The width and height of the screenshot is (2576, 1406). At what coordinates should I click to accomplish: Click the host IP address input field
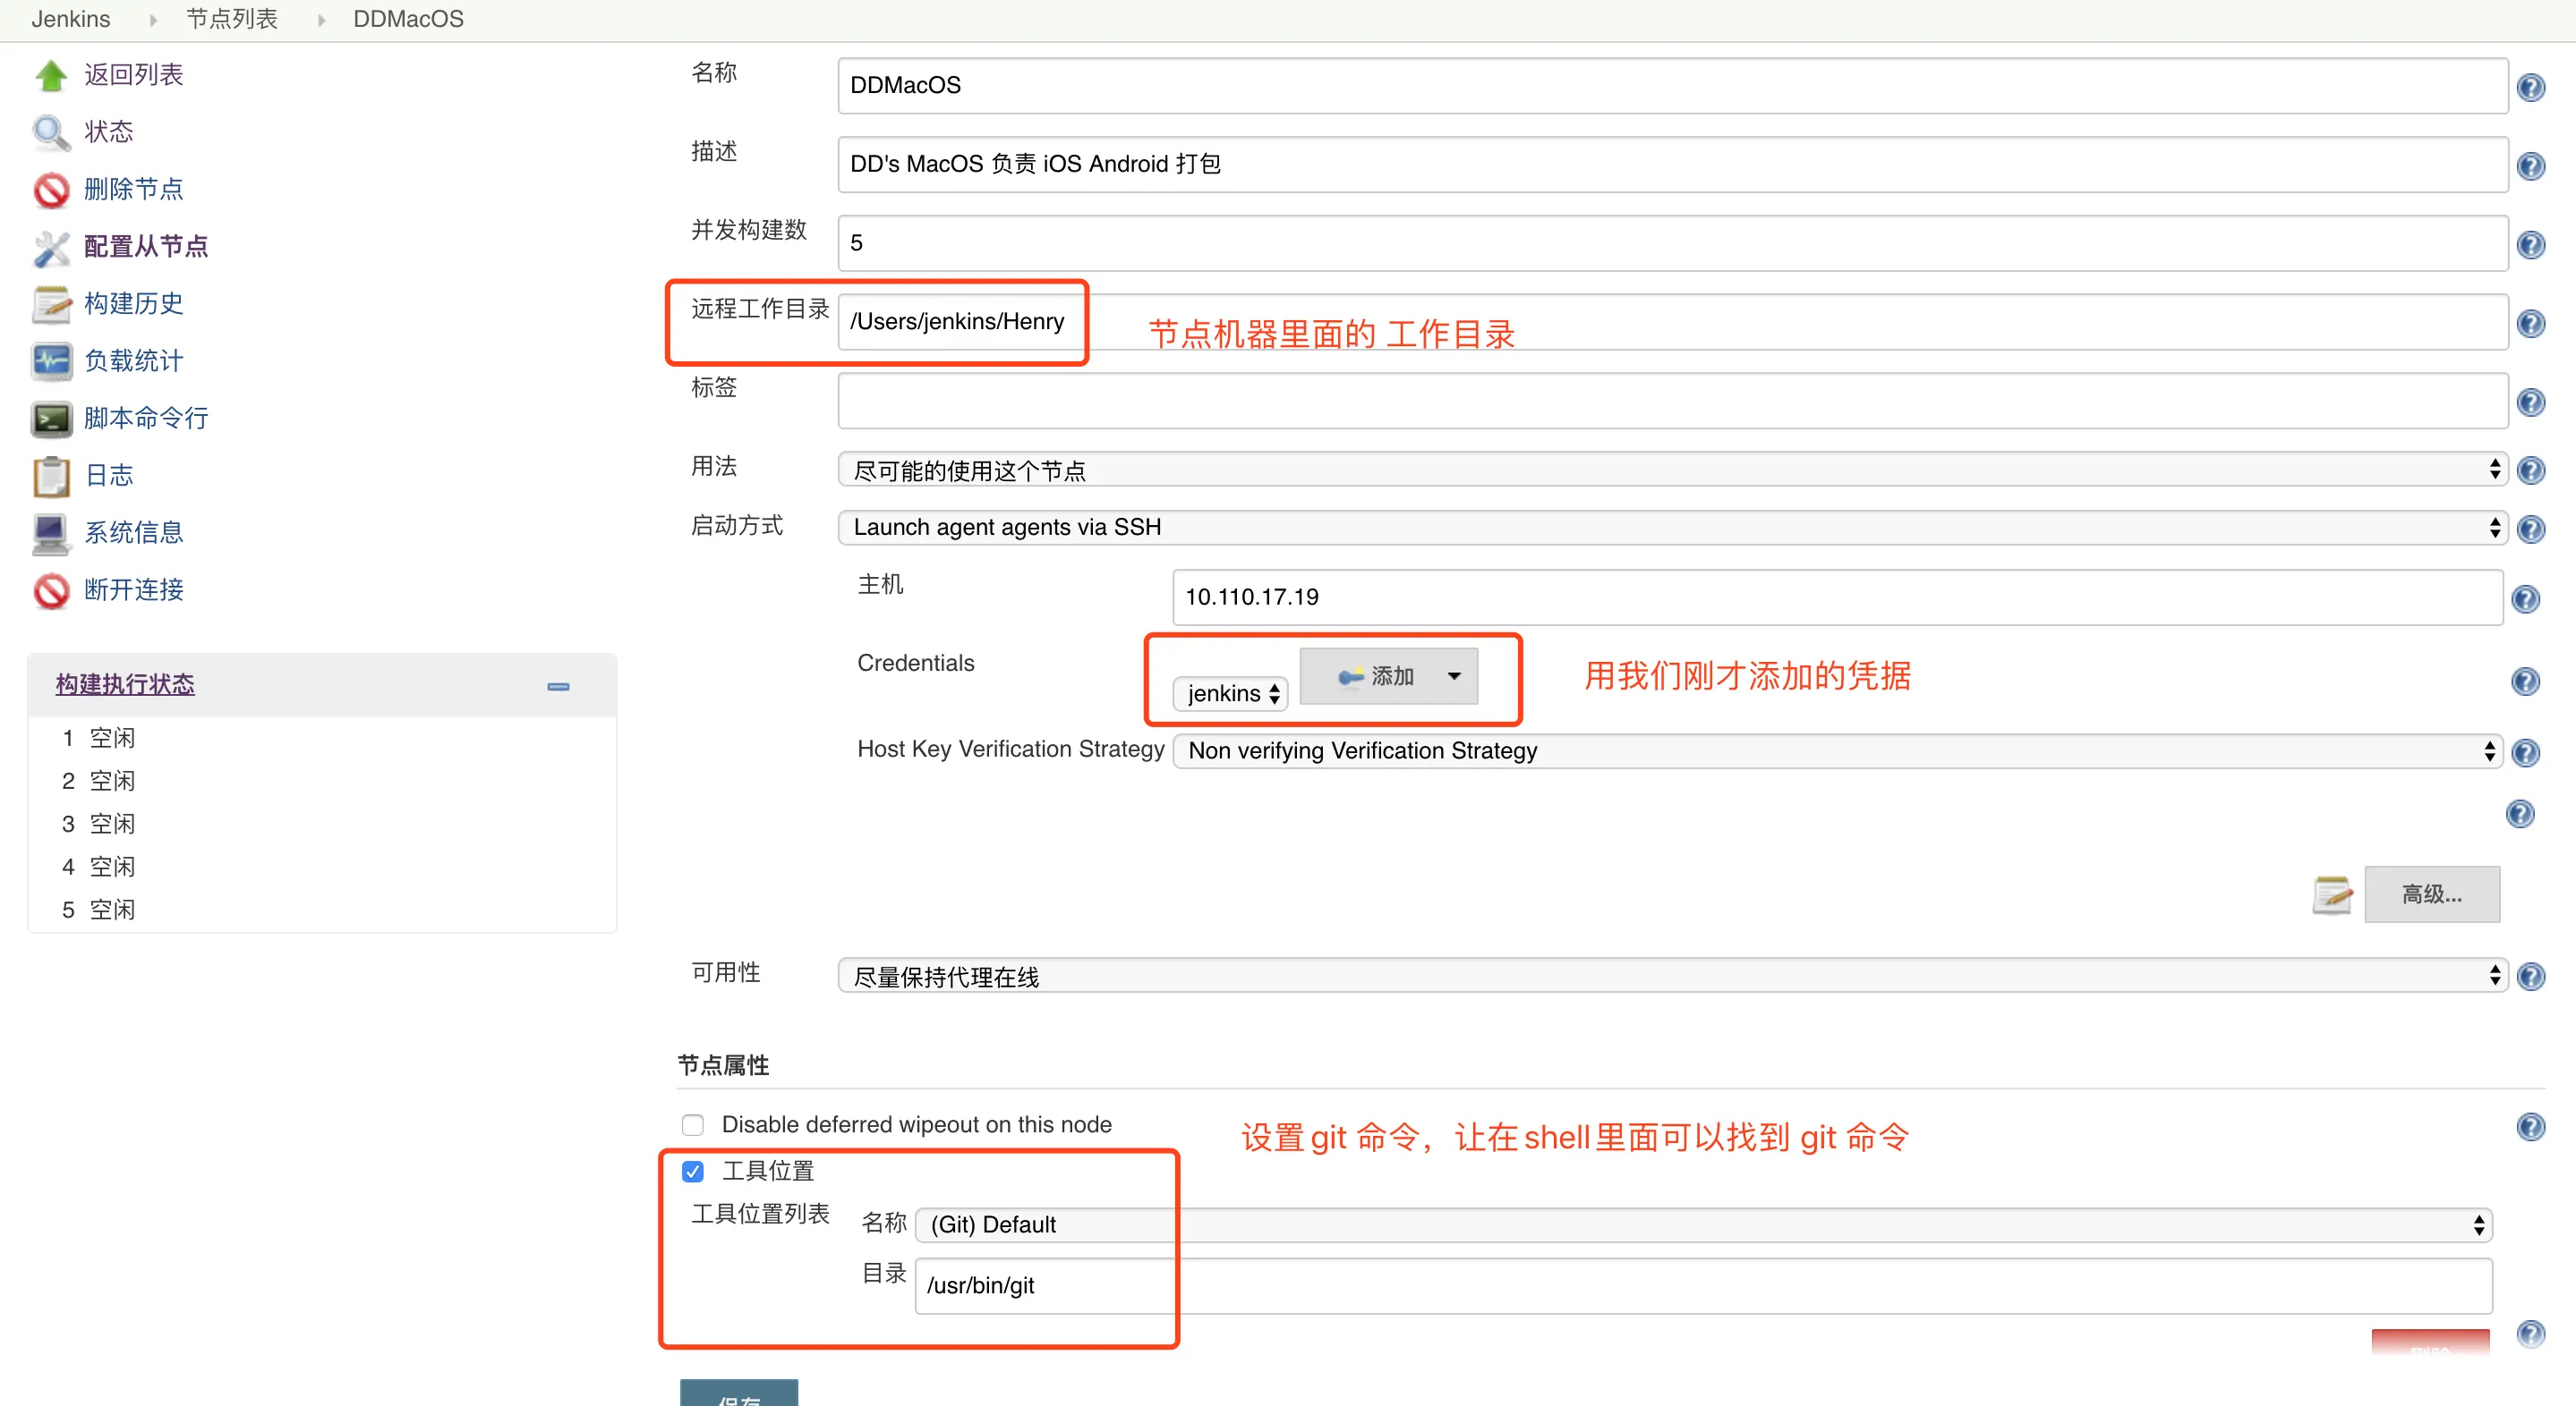(x=1836, y=597)
